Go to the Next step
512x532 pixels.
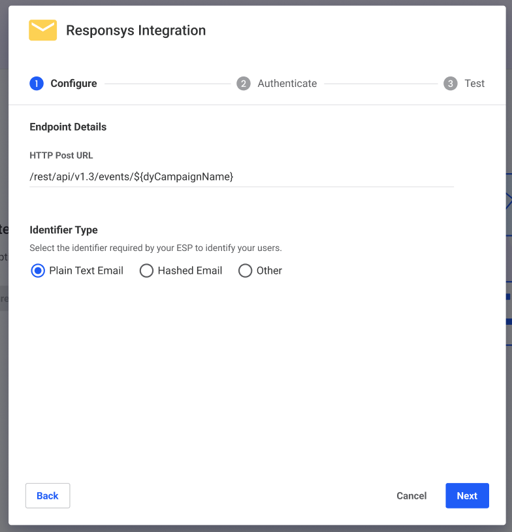point(467,495)
